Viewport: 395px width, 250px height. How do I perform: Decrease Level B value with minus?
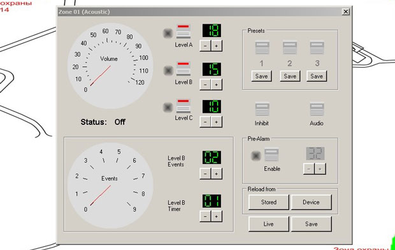click(205, 85)
